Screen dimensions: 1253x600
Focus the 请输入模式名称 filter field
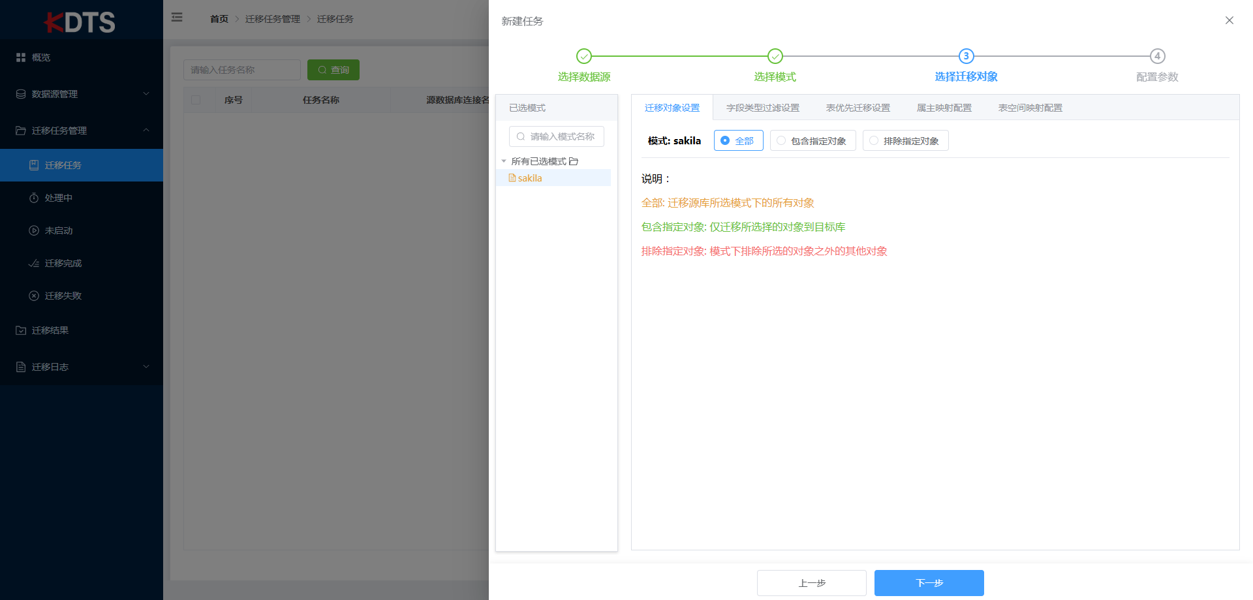pos(557,136)
